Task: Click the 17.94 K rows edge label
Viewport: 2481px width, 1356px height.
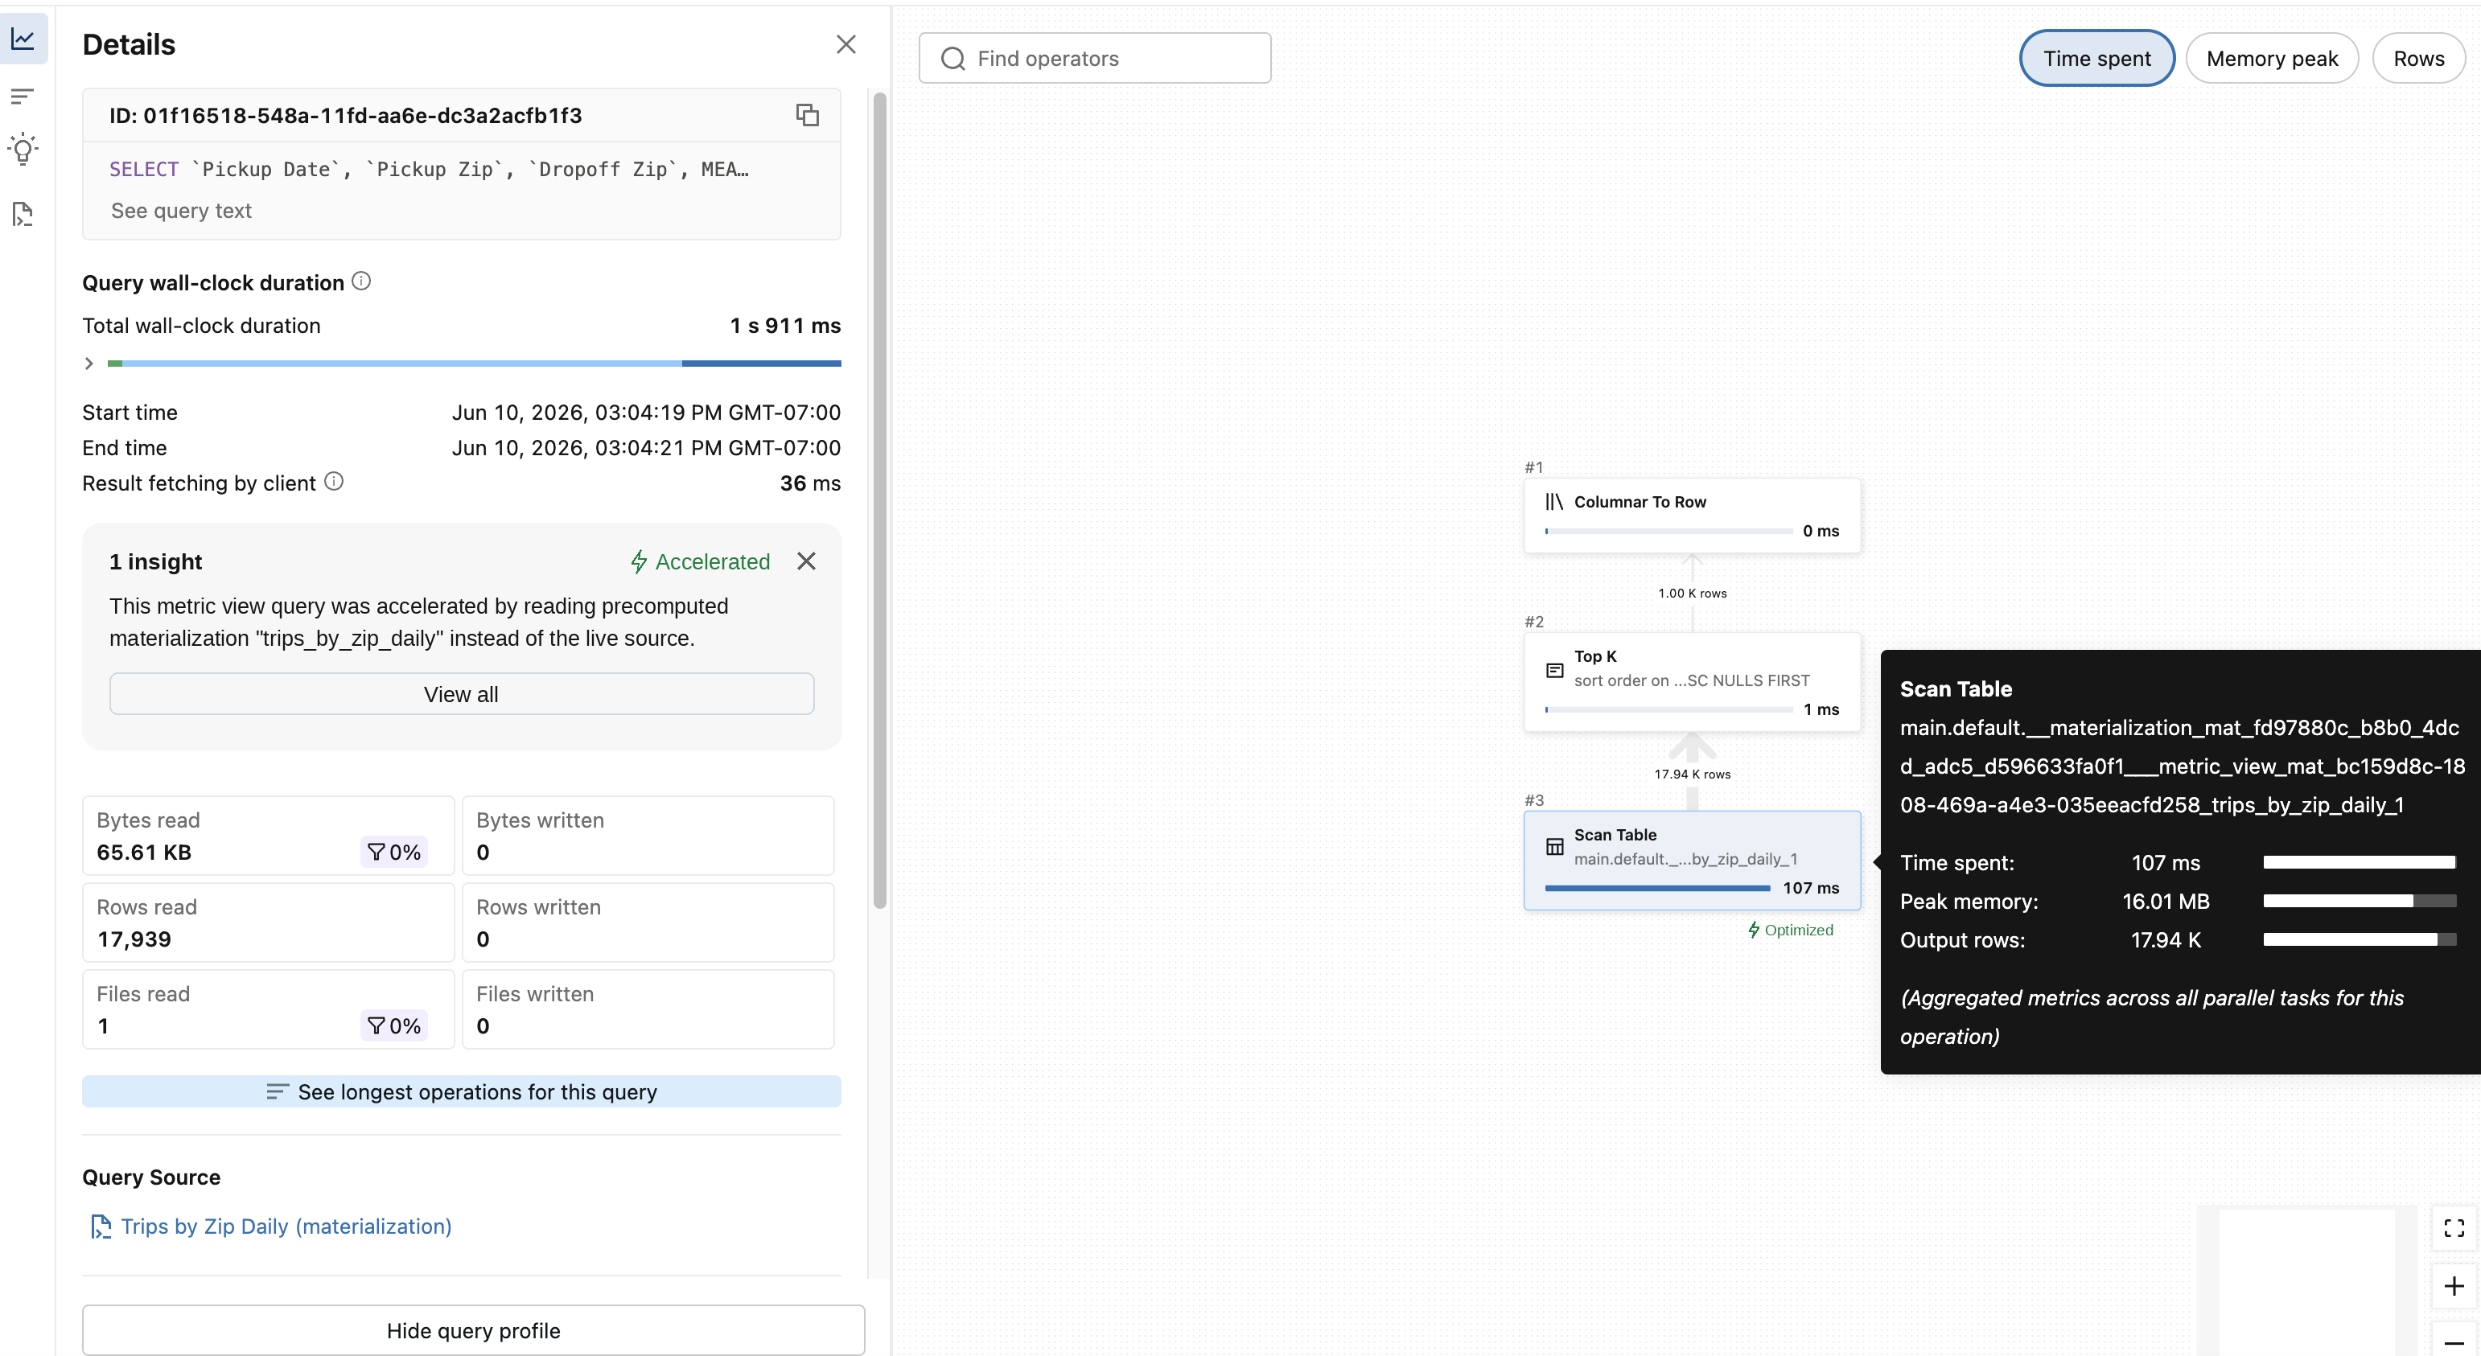Action: (x=1692, y=775)
